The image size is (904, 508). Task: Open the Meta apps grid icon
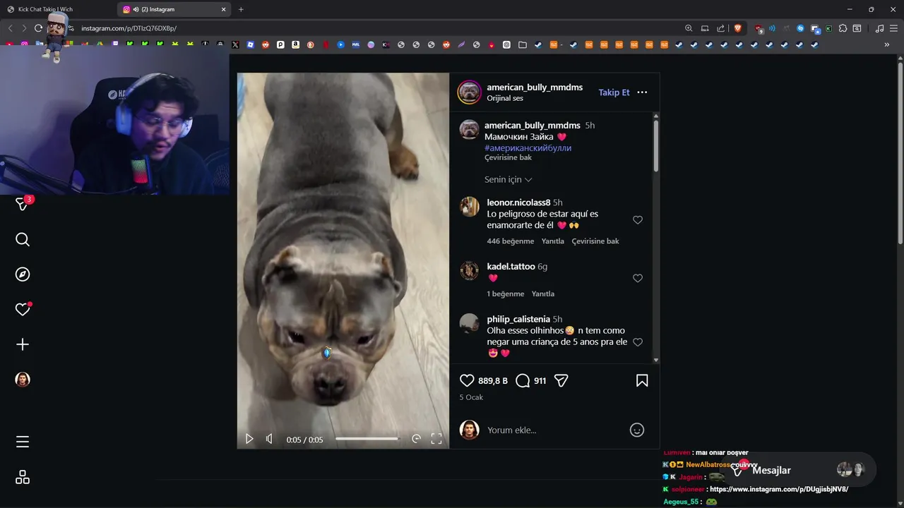coord(23,478)
